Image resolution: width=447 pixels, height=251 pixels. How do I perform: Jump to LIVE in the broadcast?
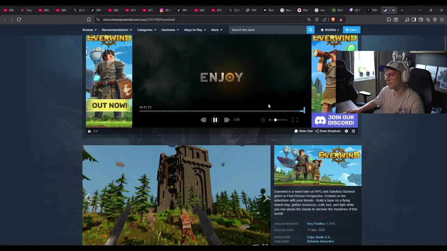[x=237, y=120]
